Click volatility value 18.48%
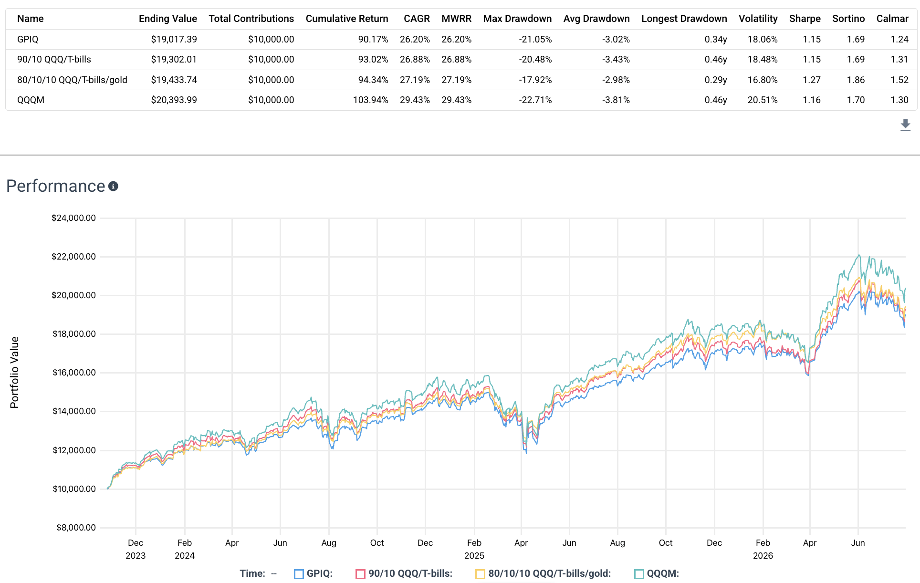Screen dimensions: 920x583 click(763, 59)
